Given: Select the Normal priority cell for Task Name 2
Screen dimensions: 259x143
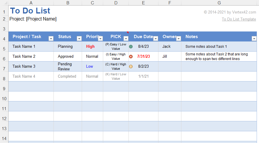Looking at the screenshot, I should pos(92,57).
